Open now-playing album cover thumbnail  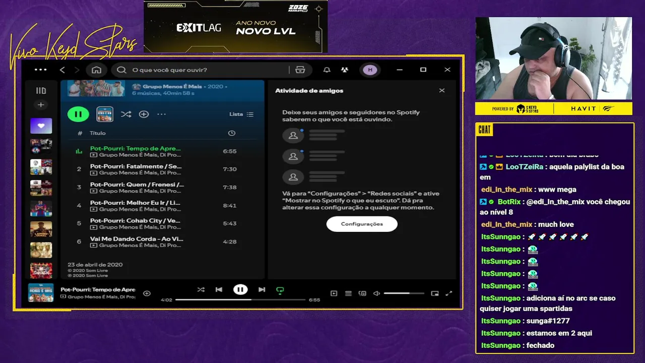pos(41,292)
